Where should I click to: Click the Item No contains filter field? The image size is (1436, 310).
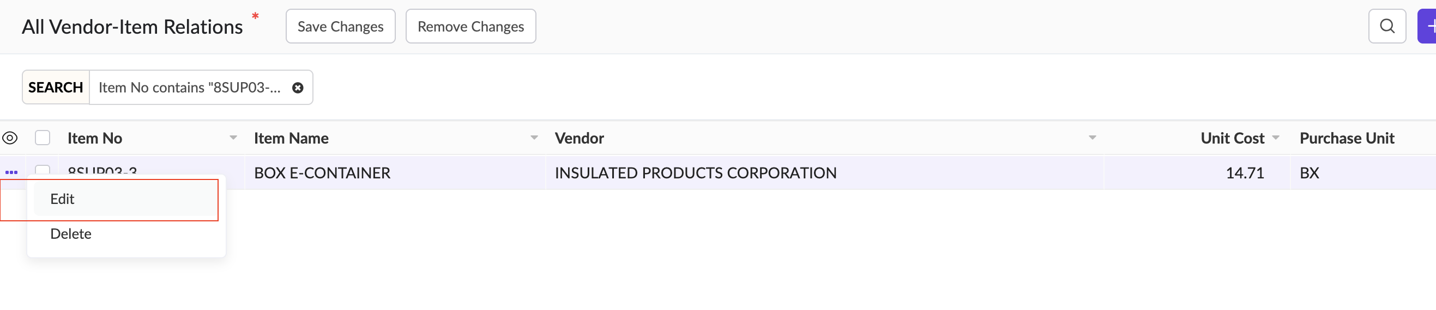[x=190, y=88]
